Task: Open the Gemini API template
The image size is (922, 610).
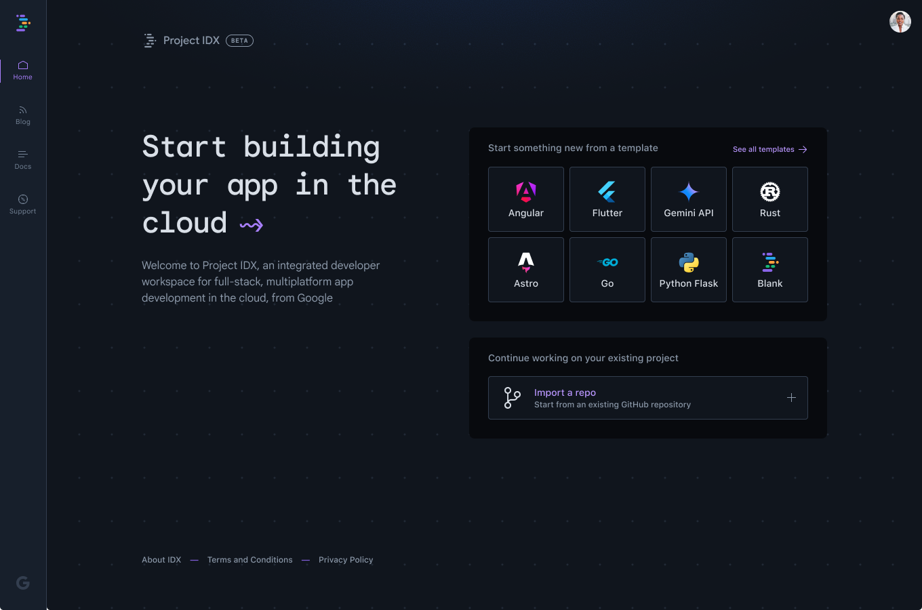Action: point(688,199)
